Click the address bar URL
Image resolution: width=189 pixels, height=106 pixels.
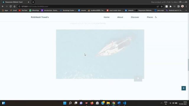35,6
